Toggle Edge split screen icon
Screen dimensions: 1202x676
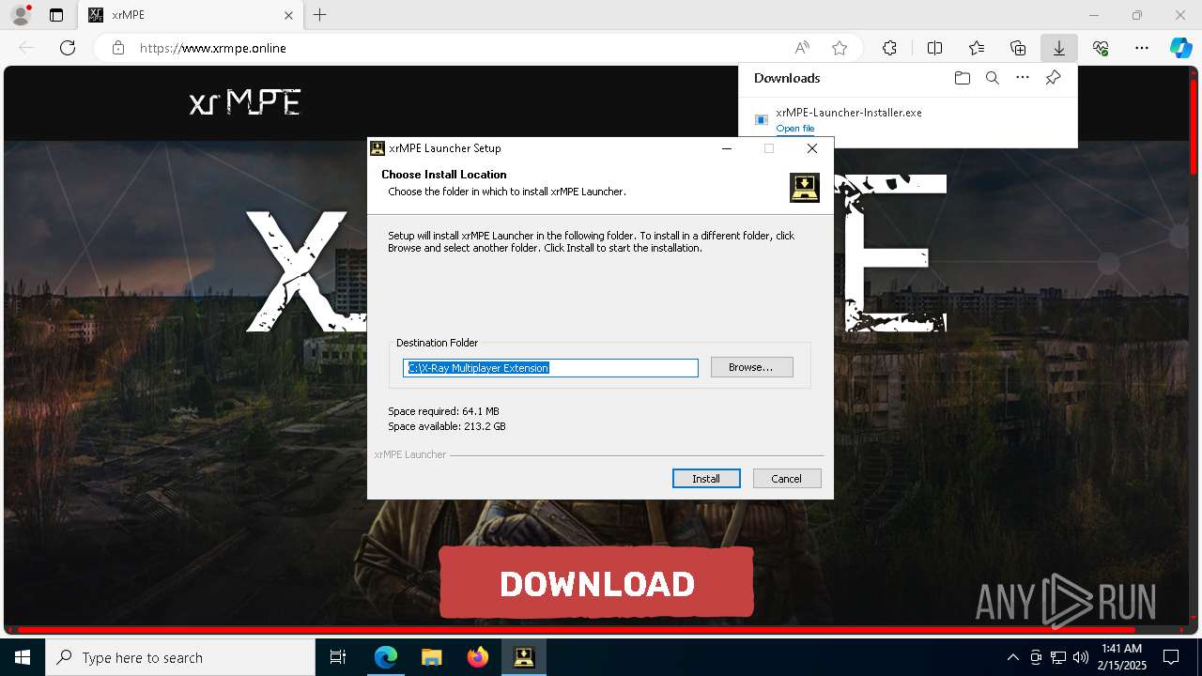pyautogui.click(x=934, y=48)
